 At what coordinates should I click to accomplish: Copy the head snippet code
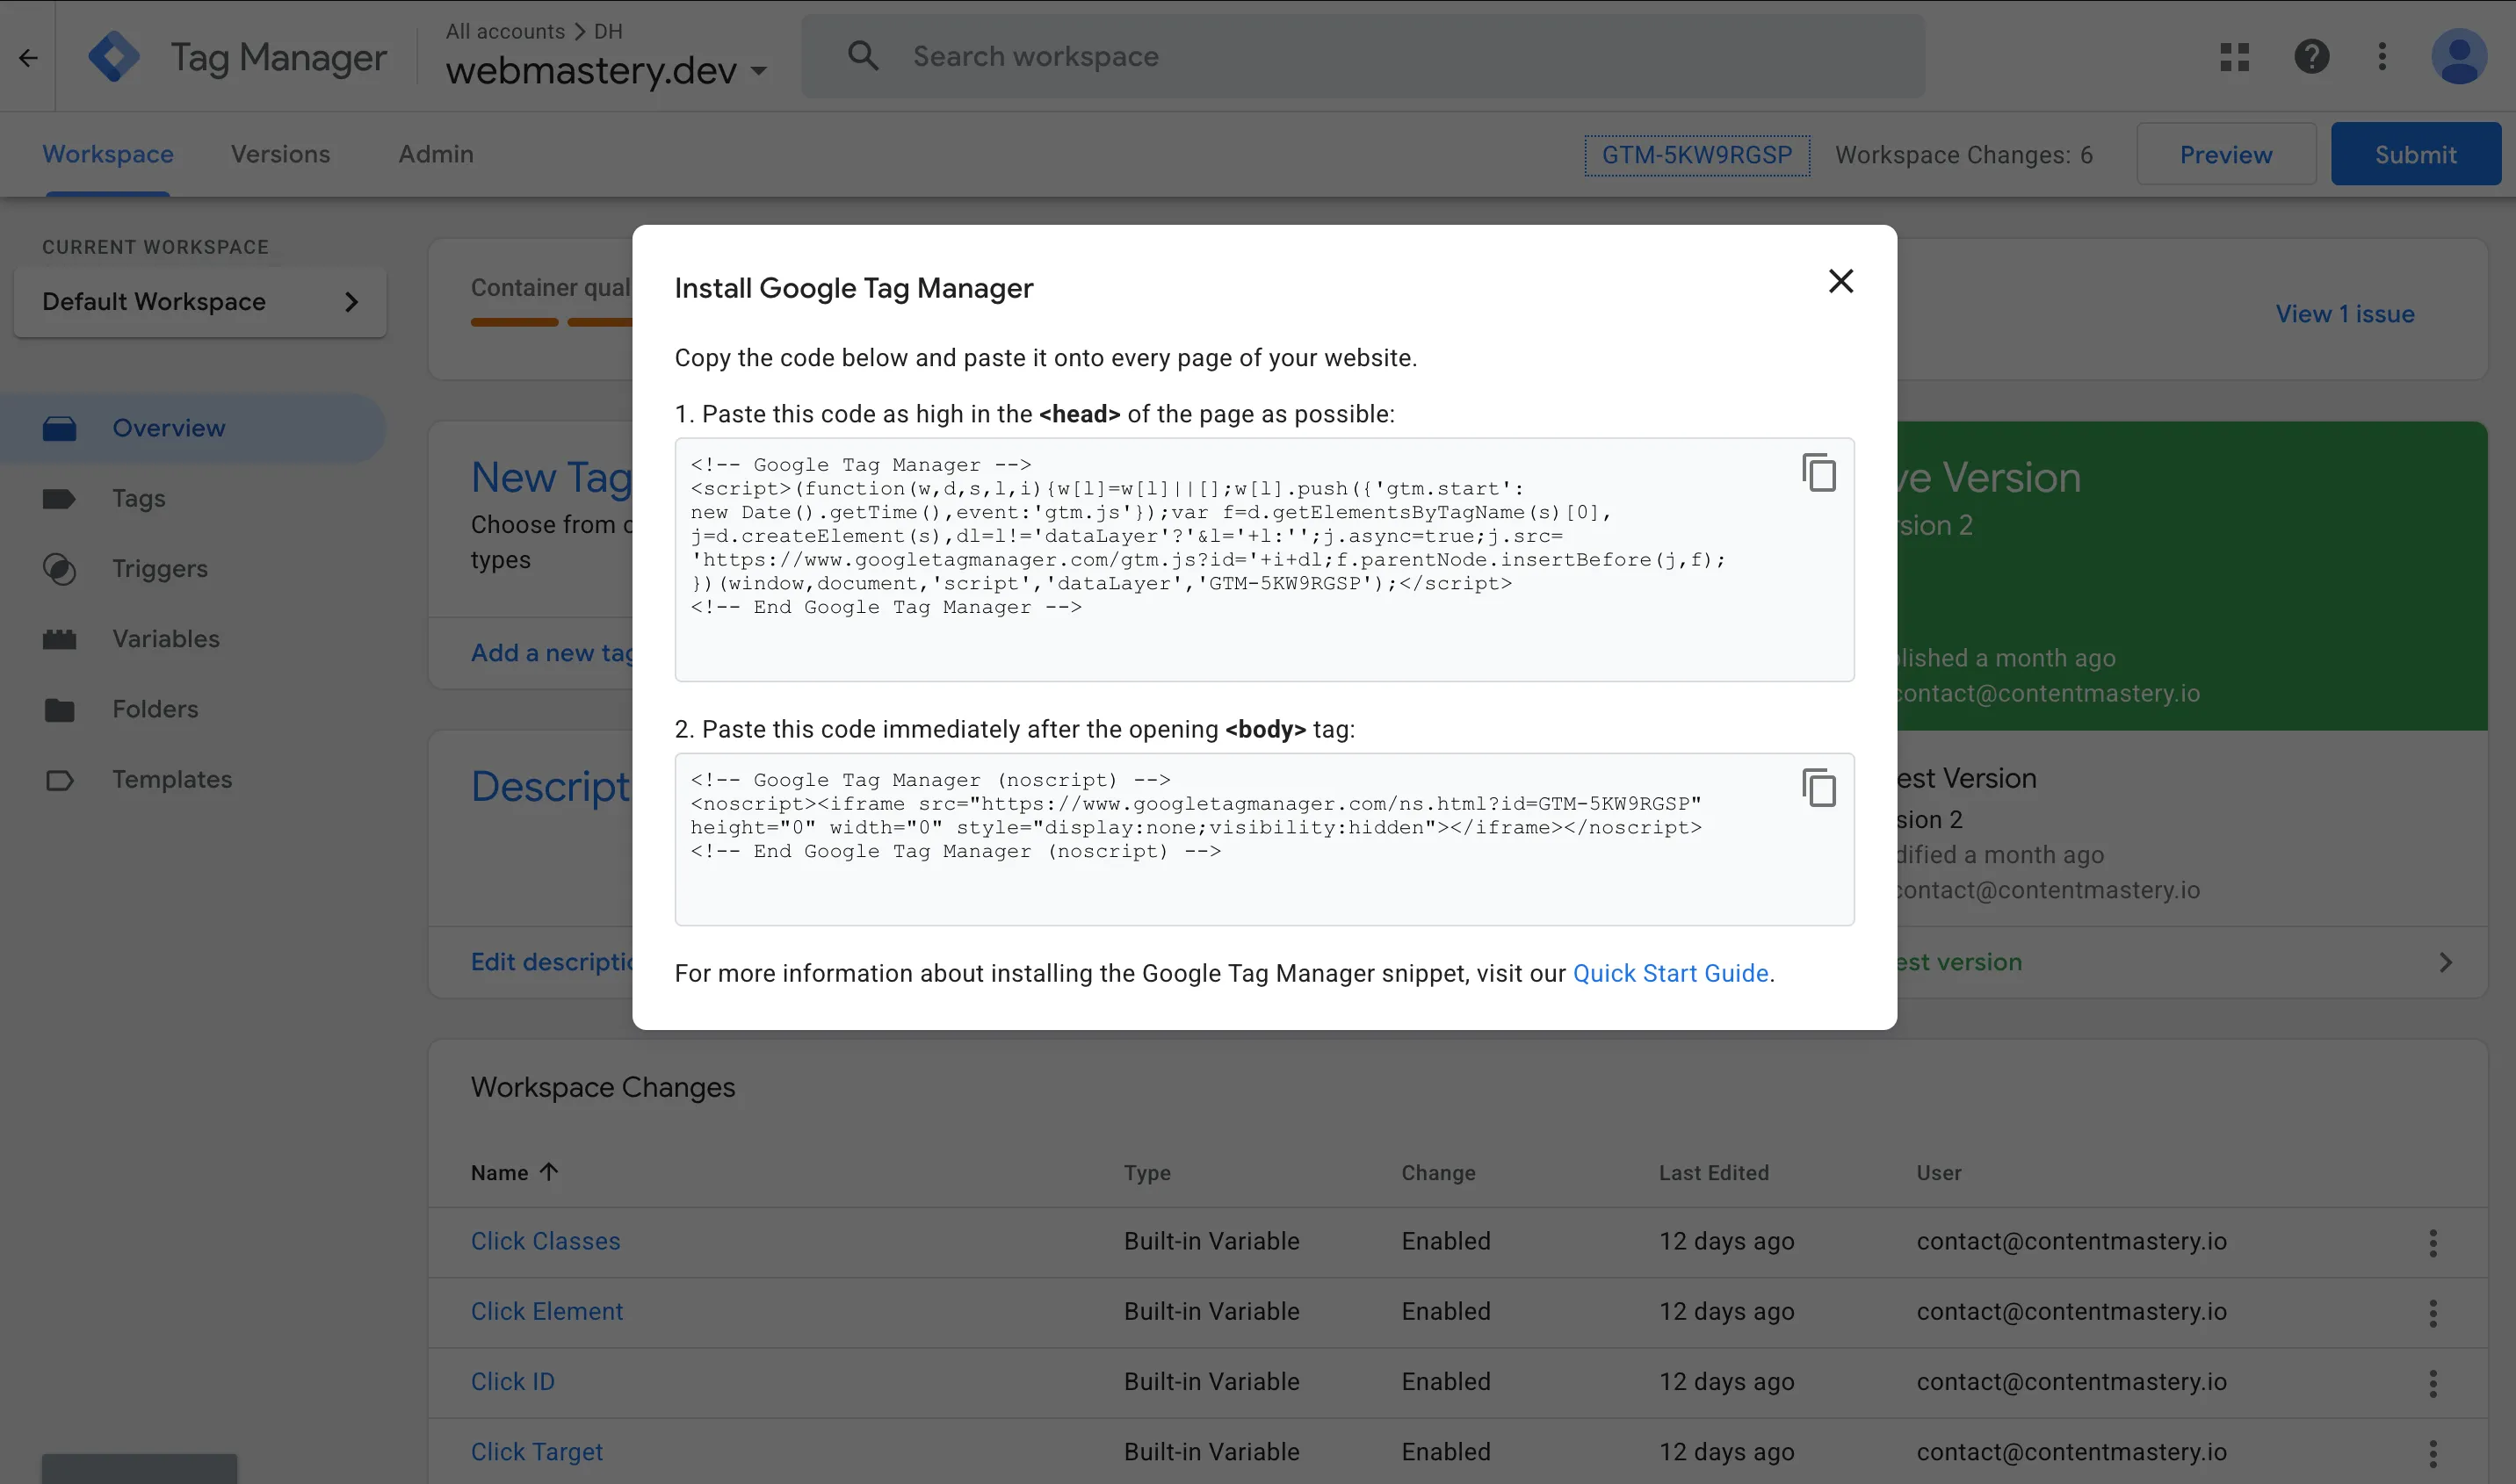point(1818,473)
